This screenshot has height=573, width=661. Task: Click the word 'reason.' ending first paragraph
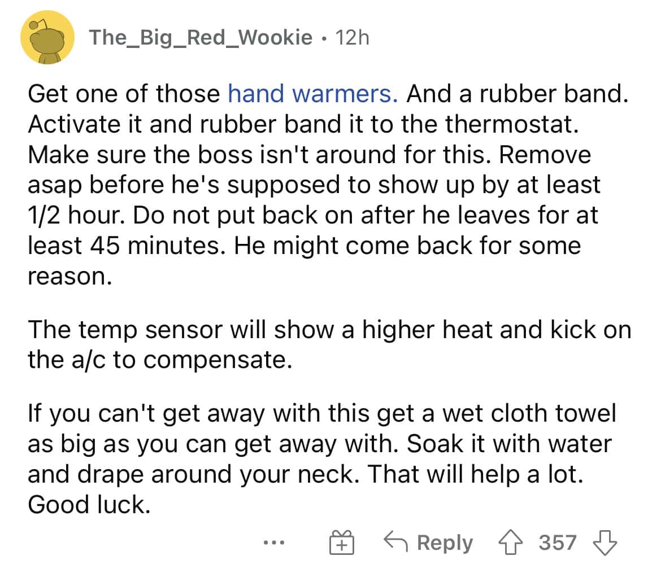click(x=70, y=277)
